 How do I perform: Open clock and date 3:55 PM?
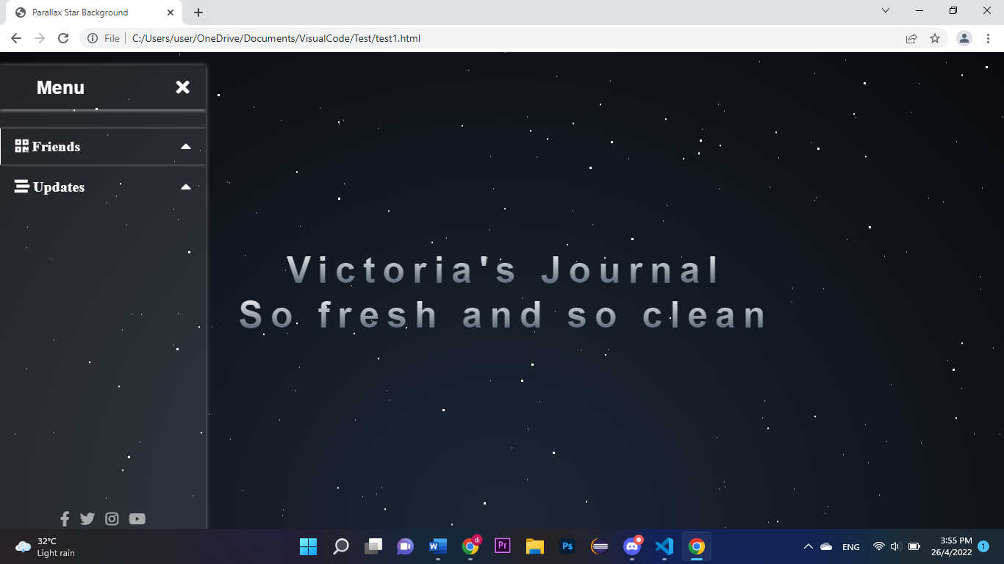951,546
